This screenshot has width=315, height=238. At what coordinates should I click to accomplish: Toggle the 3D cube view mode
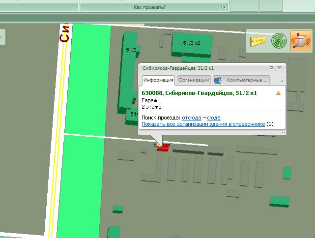(301, 41)
